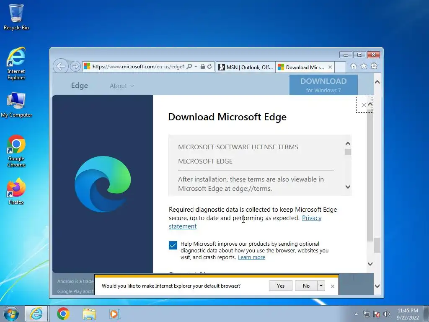Go forward with IE forward arrow

coord(75,66)
